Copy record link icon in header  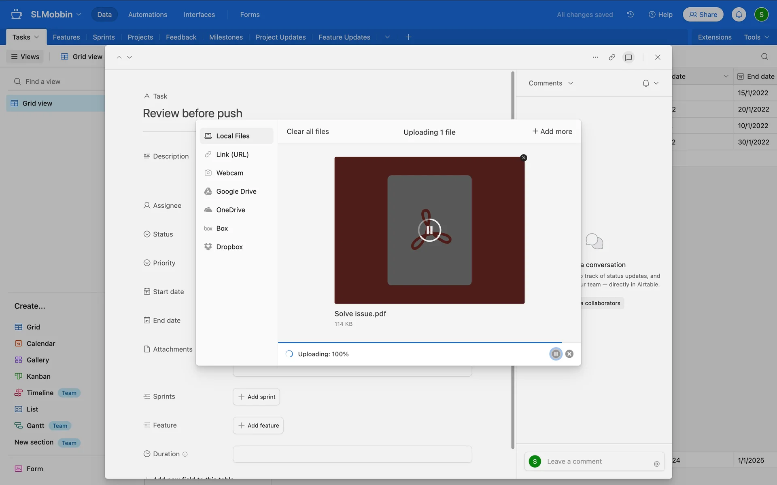(612, 57)
